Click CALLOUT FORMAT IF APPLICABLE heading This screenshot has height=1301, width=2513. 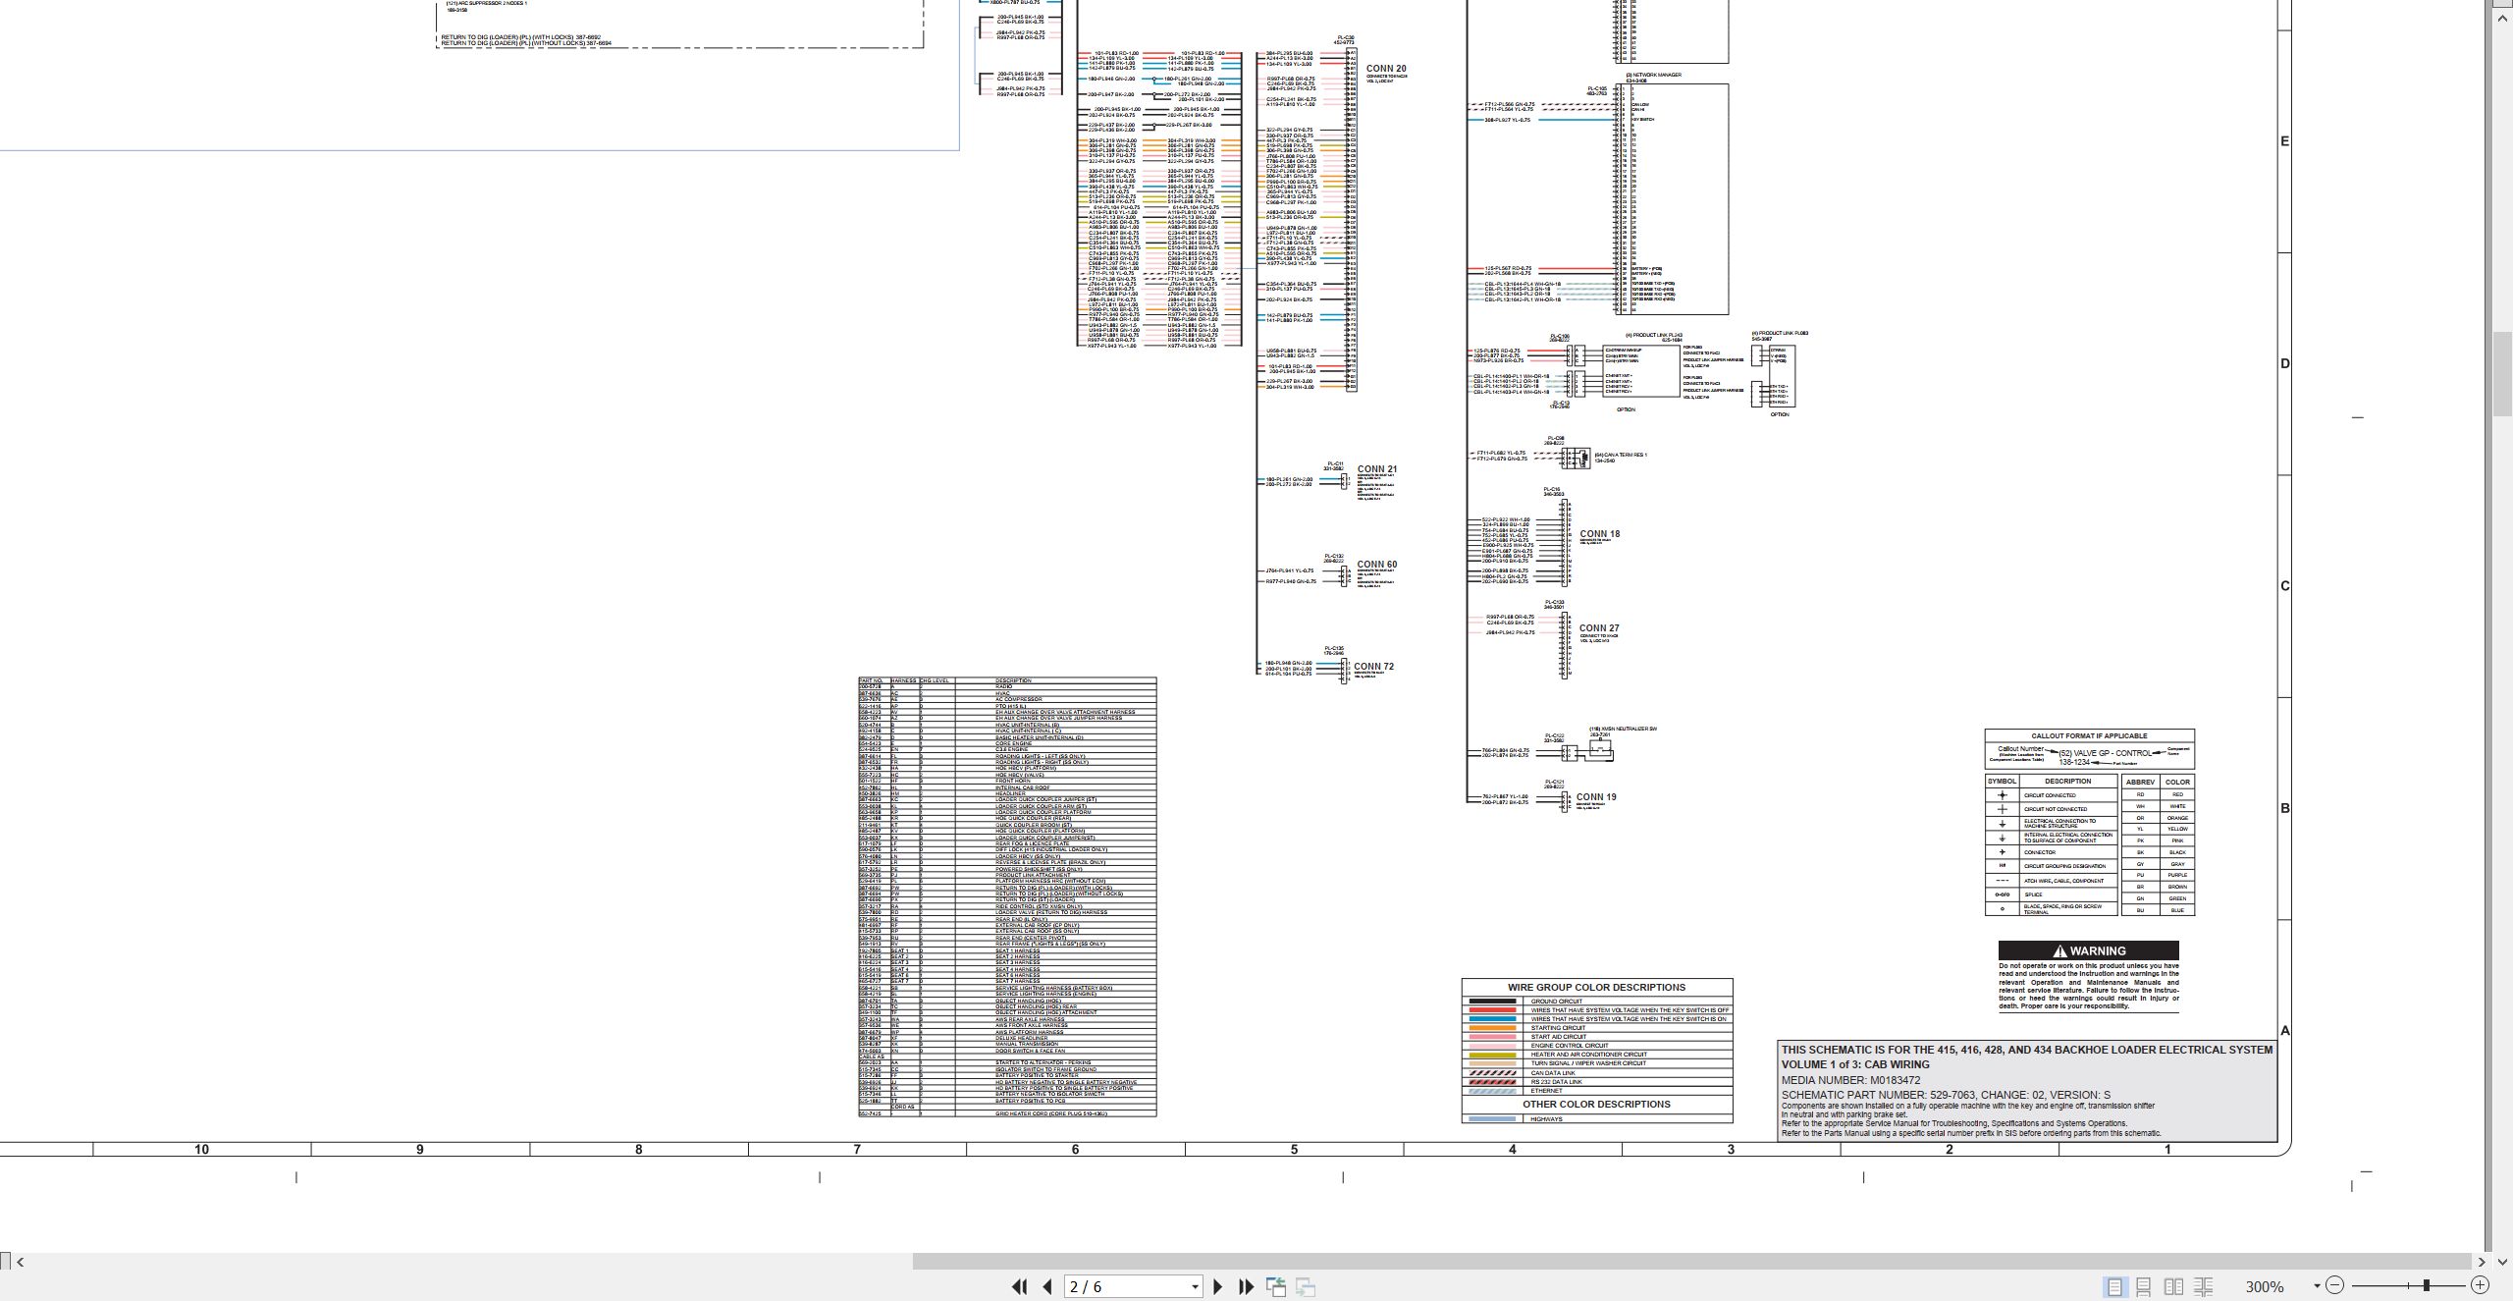tap(2089, 735)
